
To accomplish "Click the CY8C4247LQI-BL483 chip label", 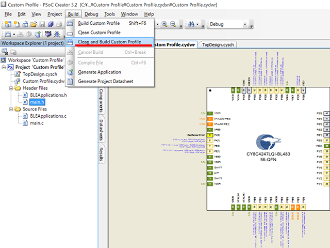I will 268,154.
